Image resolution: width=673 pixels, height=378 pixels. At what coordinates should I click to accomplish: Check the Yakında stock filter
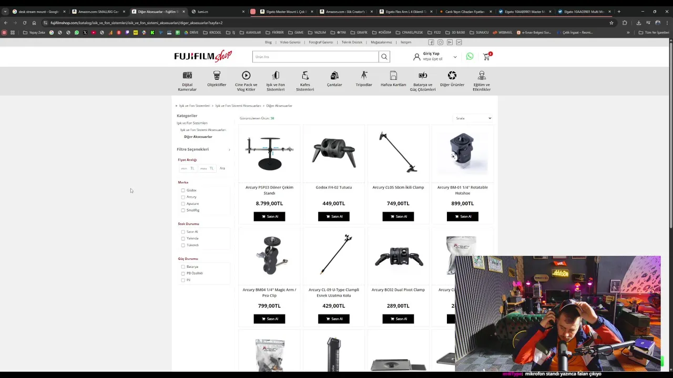pos(183,238)
